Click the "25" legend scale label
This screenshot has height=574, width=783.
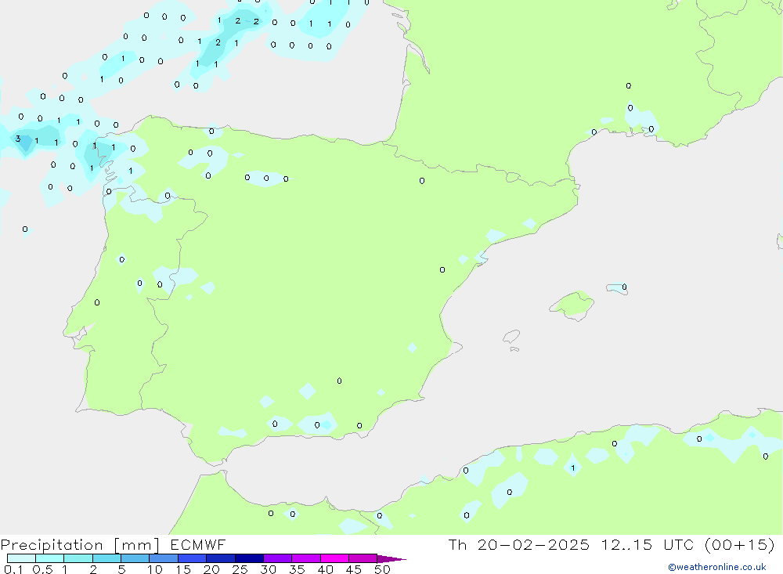tap(240, 569)
